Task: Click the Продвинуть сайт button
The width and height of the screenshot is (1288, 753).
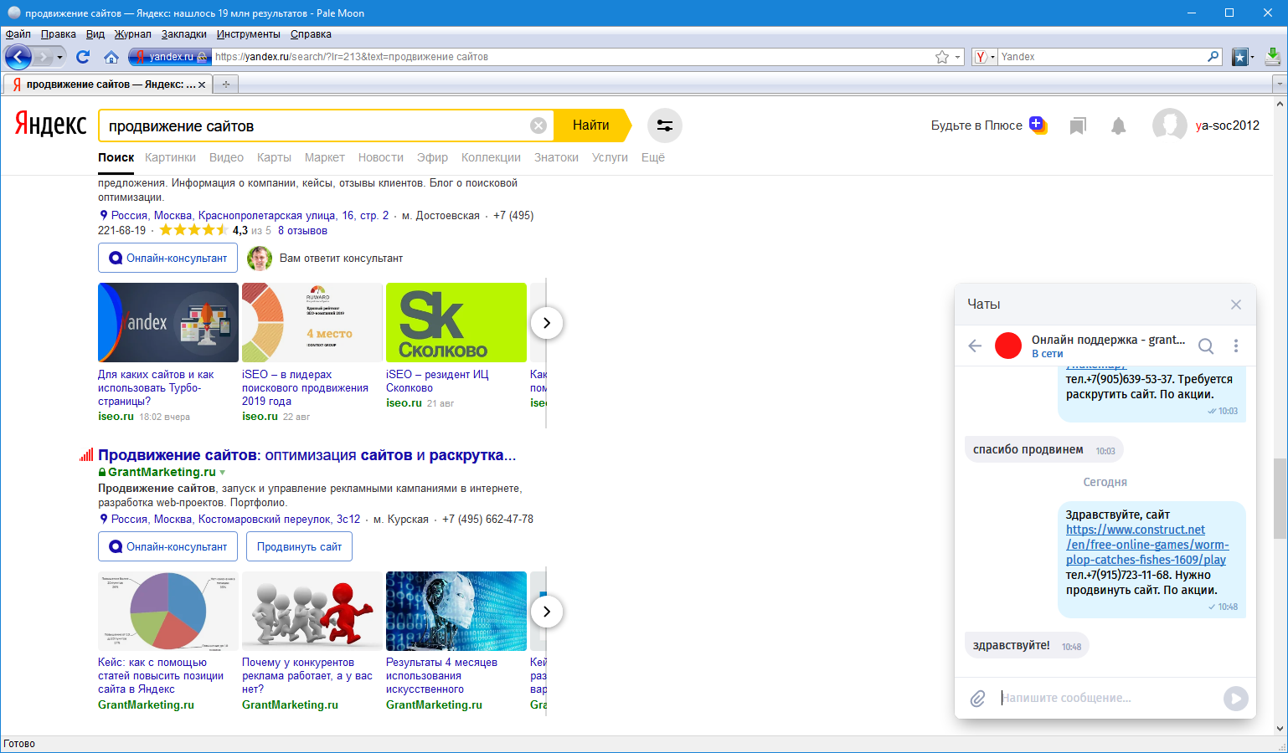Action: (x=299, y=546)
